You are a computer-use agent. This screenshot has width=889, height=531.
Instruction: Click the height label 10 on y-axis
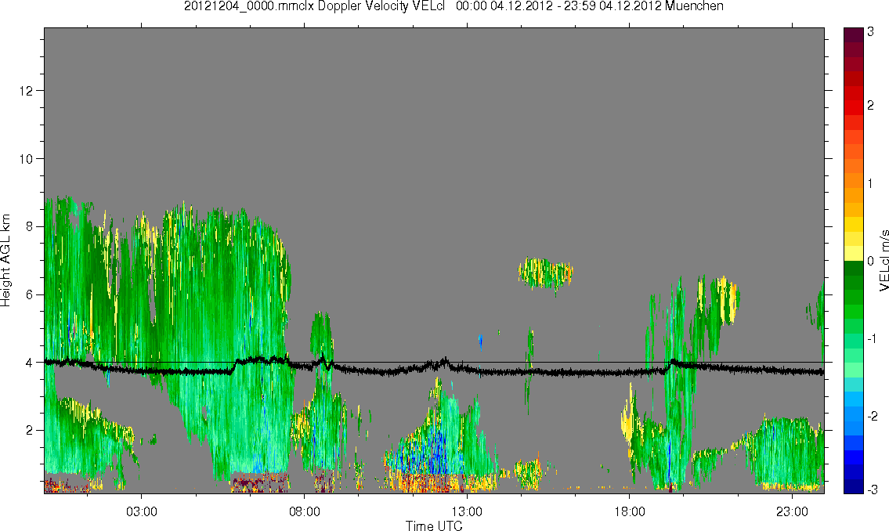click(x=26, y=159)
